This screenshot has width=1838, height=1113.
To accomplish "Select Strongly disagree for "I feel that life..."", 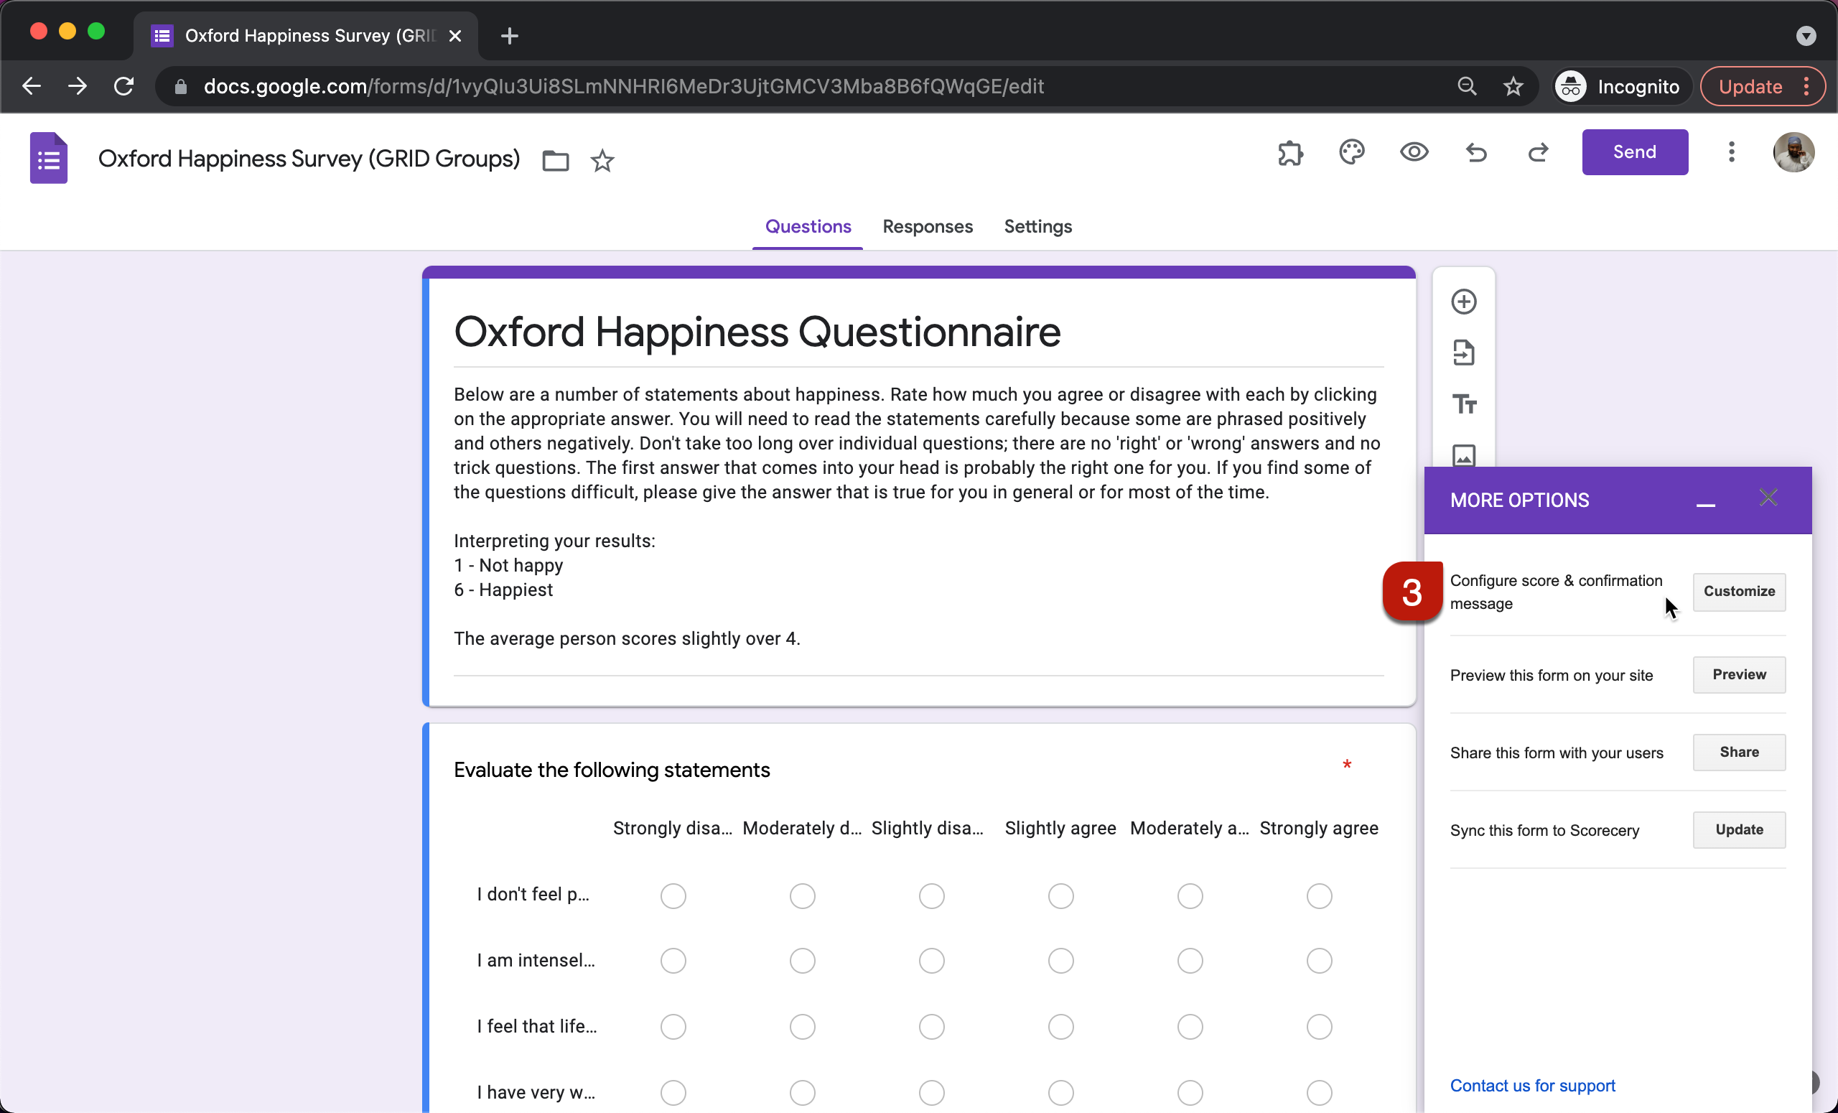I will coord(673,1026).
